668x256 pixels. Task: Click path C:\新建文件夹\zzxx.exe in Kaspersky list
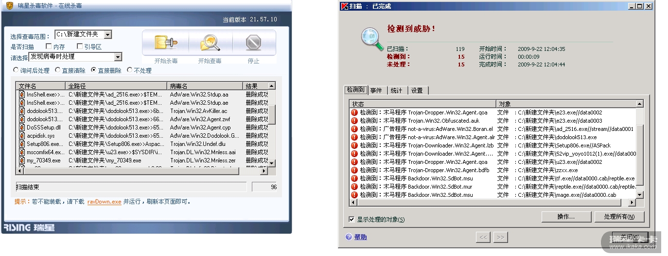coord(548,170)
